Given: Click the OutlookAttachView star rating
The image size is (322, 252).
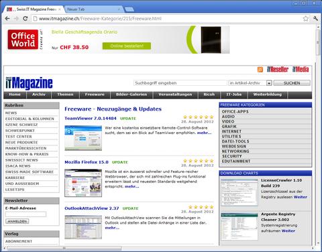Looking at the screenshot, I should (x=201, y=207).
